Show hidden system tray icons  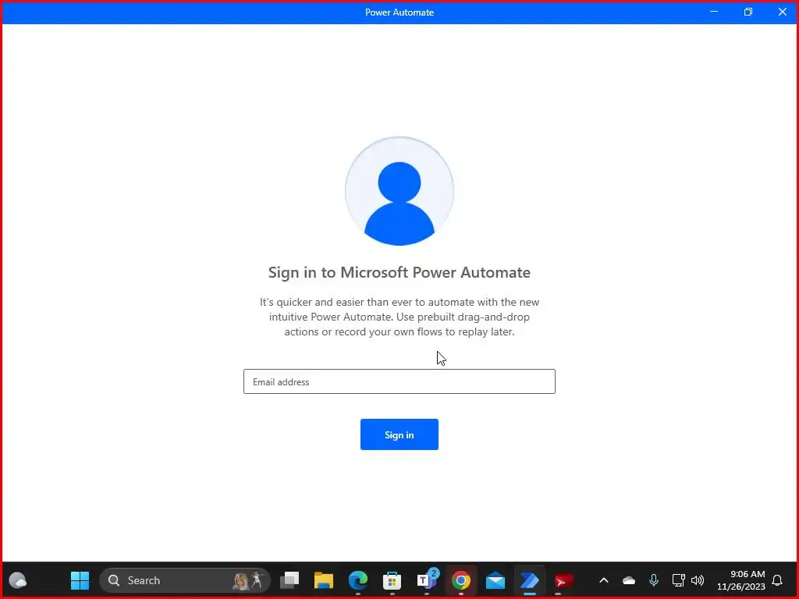coord(604,580)
